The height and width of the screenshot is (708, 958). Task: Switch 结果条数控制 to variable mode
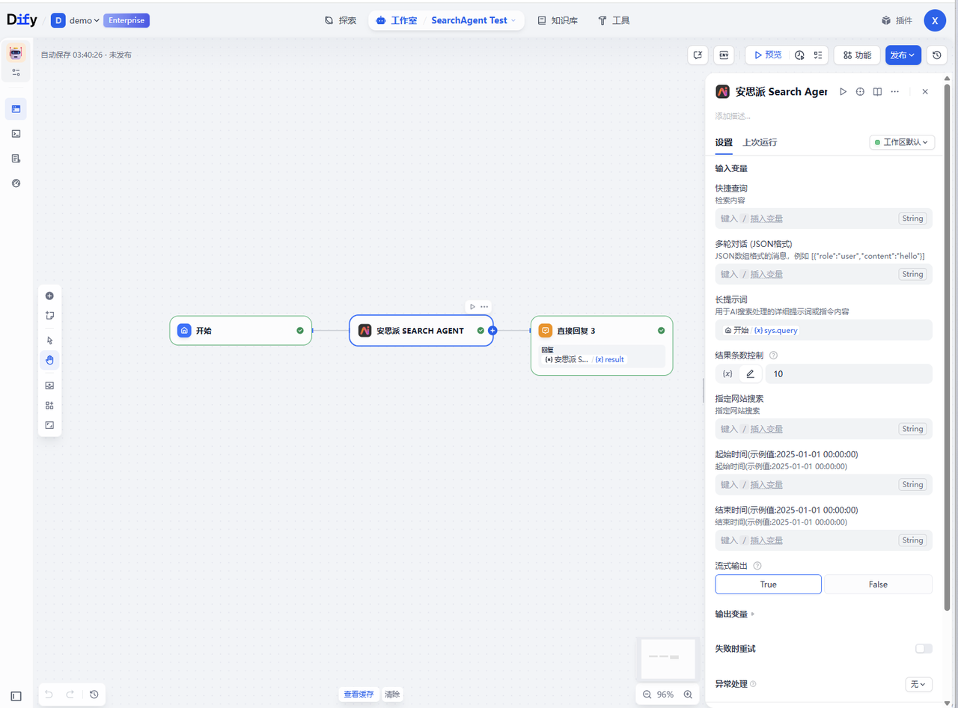point(727,373)
